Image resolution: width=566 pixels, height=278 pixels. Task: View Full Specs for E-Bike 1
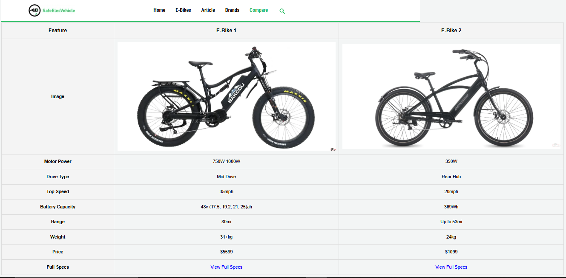point(226,267)
